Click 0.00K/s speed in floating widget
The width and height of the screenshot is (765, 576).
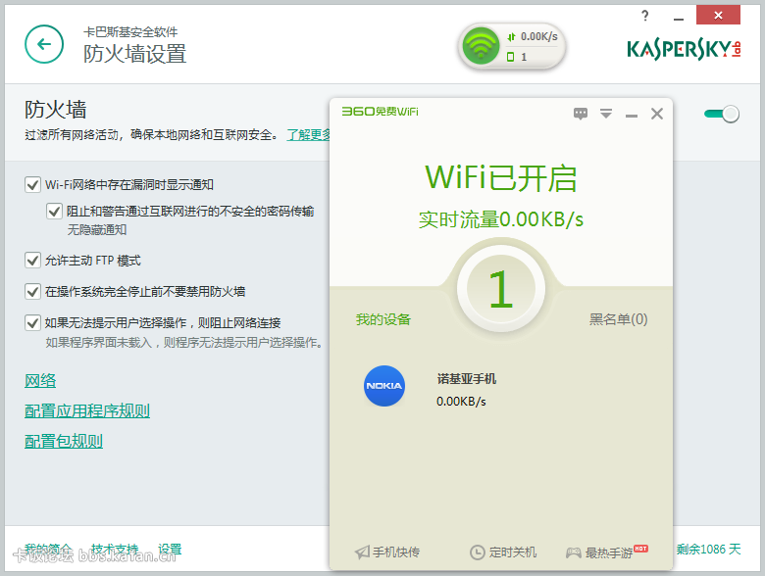538,36
